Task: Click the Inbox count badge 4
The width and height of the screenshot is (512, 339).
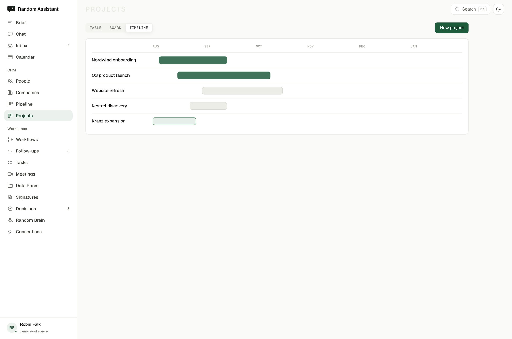Action: (68, 46)
